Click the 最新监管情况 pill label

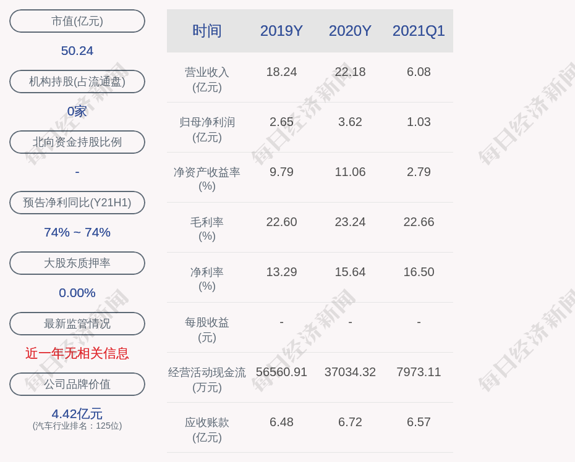[x=77, y=324]
